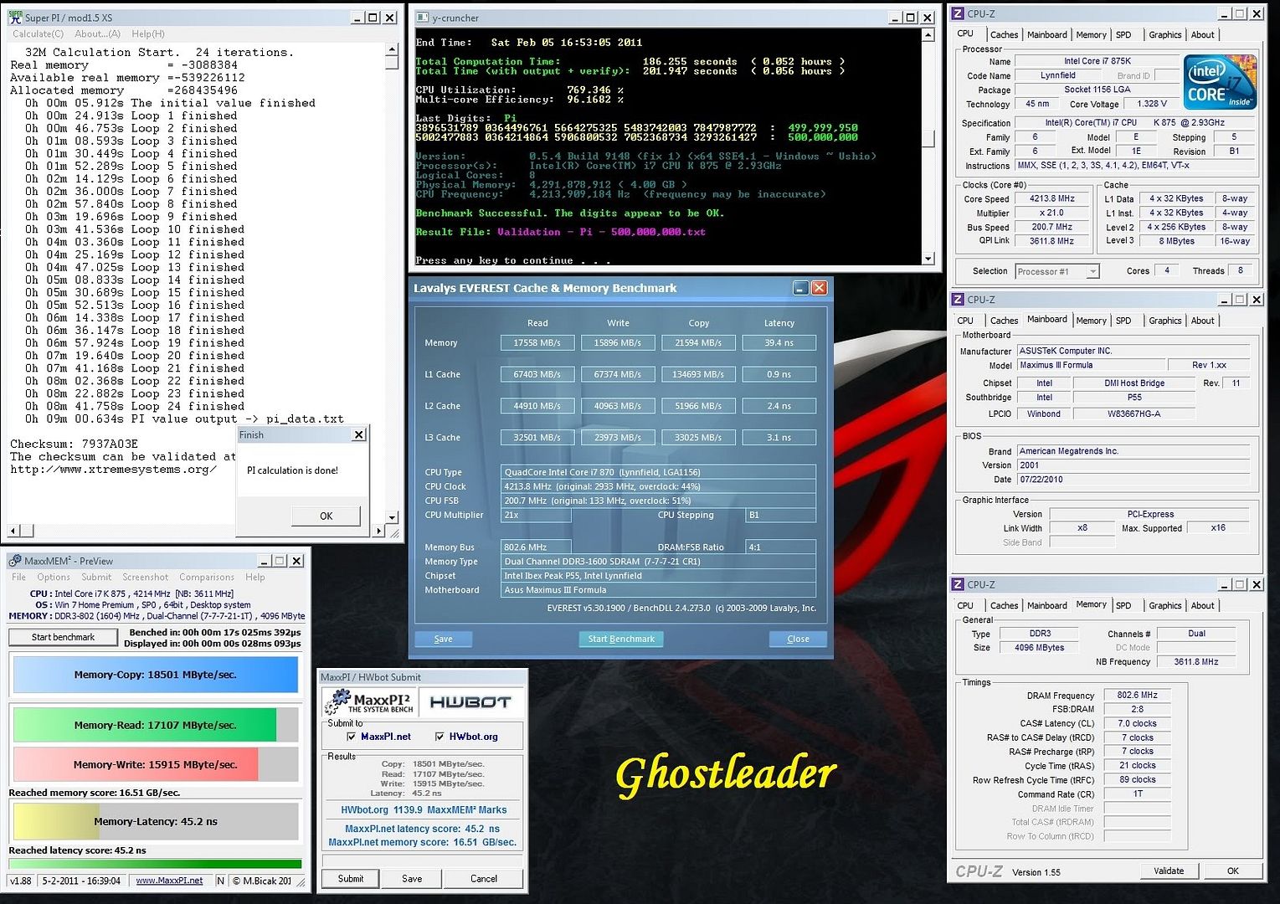The image size is (1280, 904).
Task: Minimize the EVEREST benchmark window
Action: [800, 288]
